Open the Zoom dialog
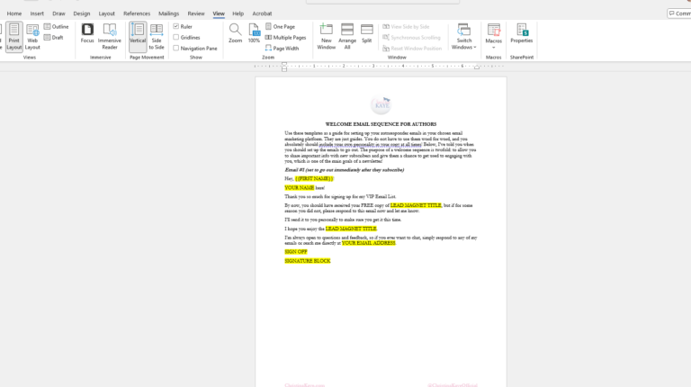The height and width of the screenshot is (387, 691). coord(236,34)
